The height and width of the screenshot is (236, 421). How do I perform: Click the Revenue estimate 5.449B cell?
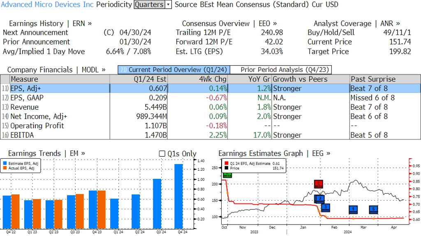[139, 107]
